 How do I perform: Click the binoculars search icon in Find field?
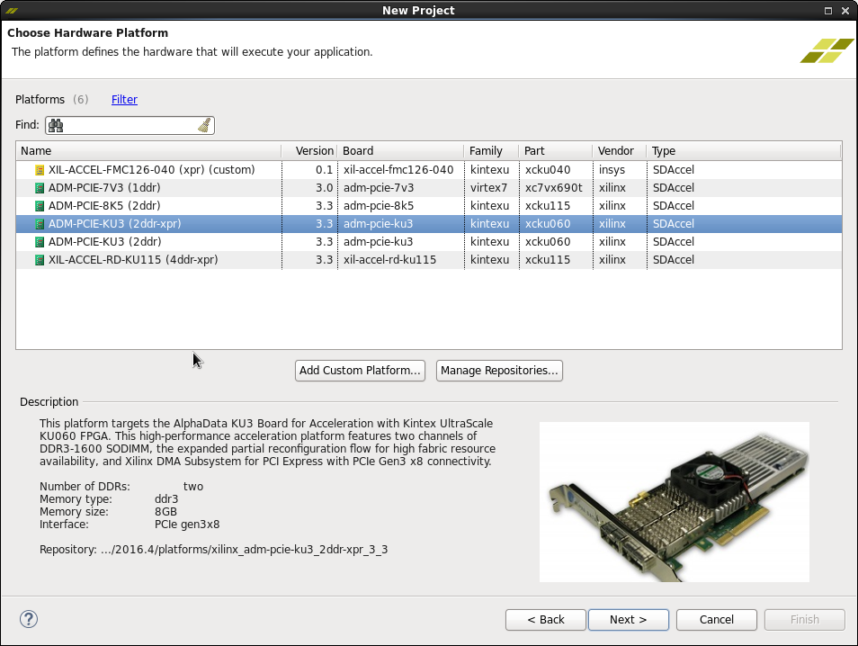click(56, 126)
